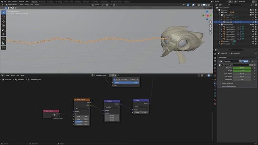Toggle visibility eye for Lightning.005
Image resolution: width=258 pixels, height=145 pixels.
pos(253,34)
